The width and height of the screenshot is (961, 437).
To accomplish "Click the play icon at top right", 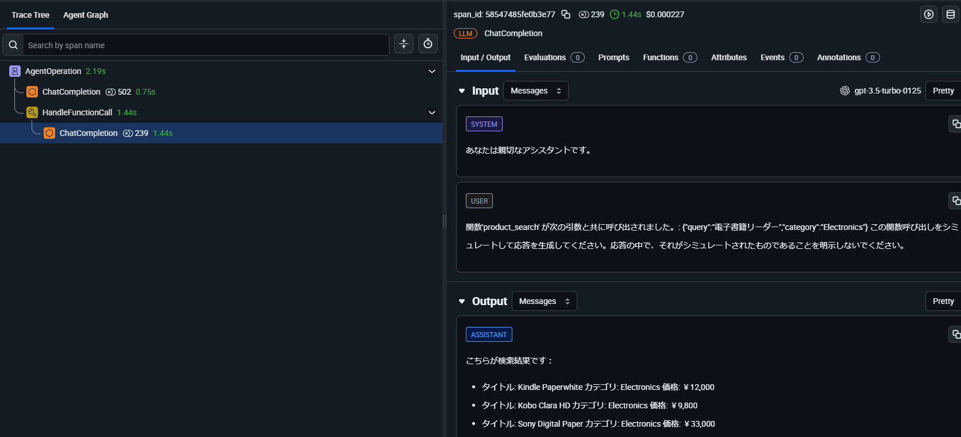I will tap(929, 14).
